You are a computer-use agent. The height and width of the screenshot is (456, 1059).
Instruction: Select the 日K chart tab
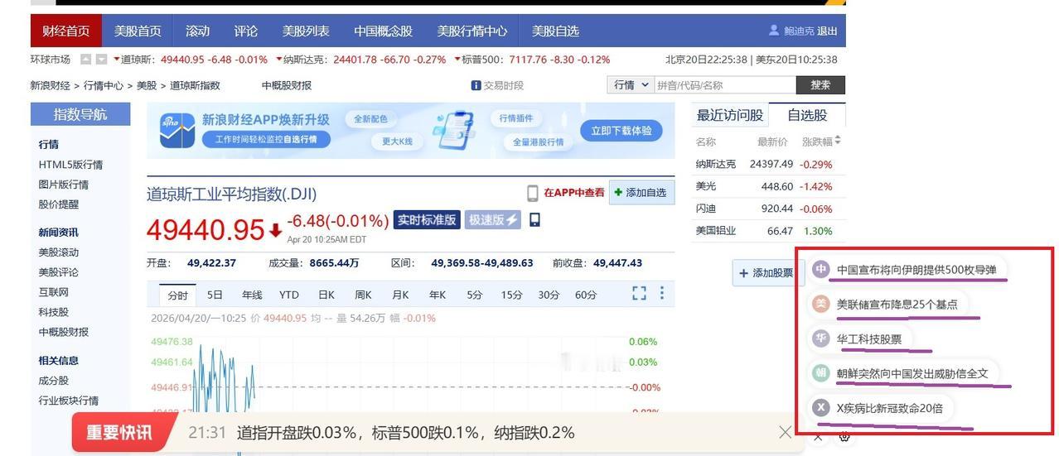(x=326, y=295)
